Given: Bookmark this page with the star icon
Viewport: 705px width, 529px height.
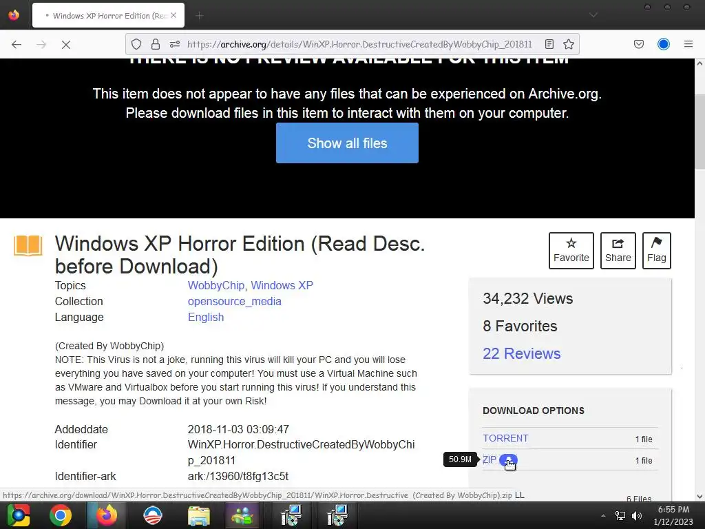Looking at the screenshot, I should pyautogui.click(x=569, y=44).
